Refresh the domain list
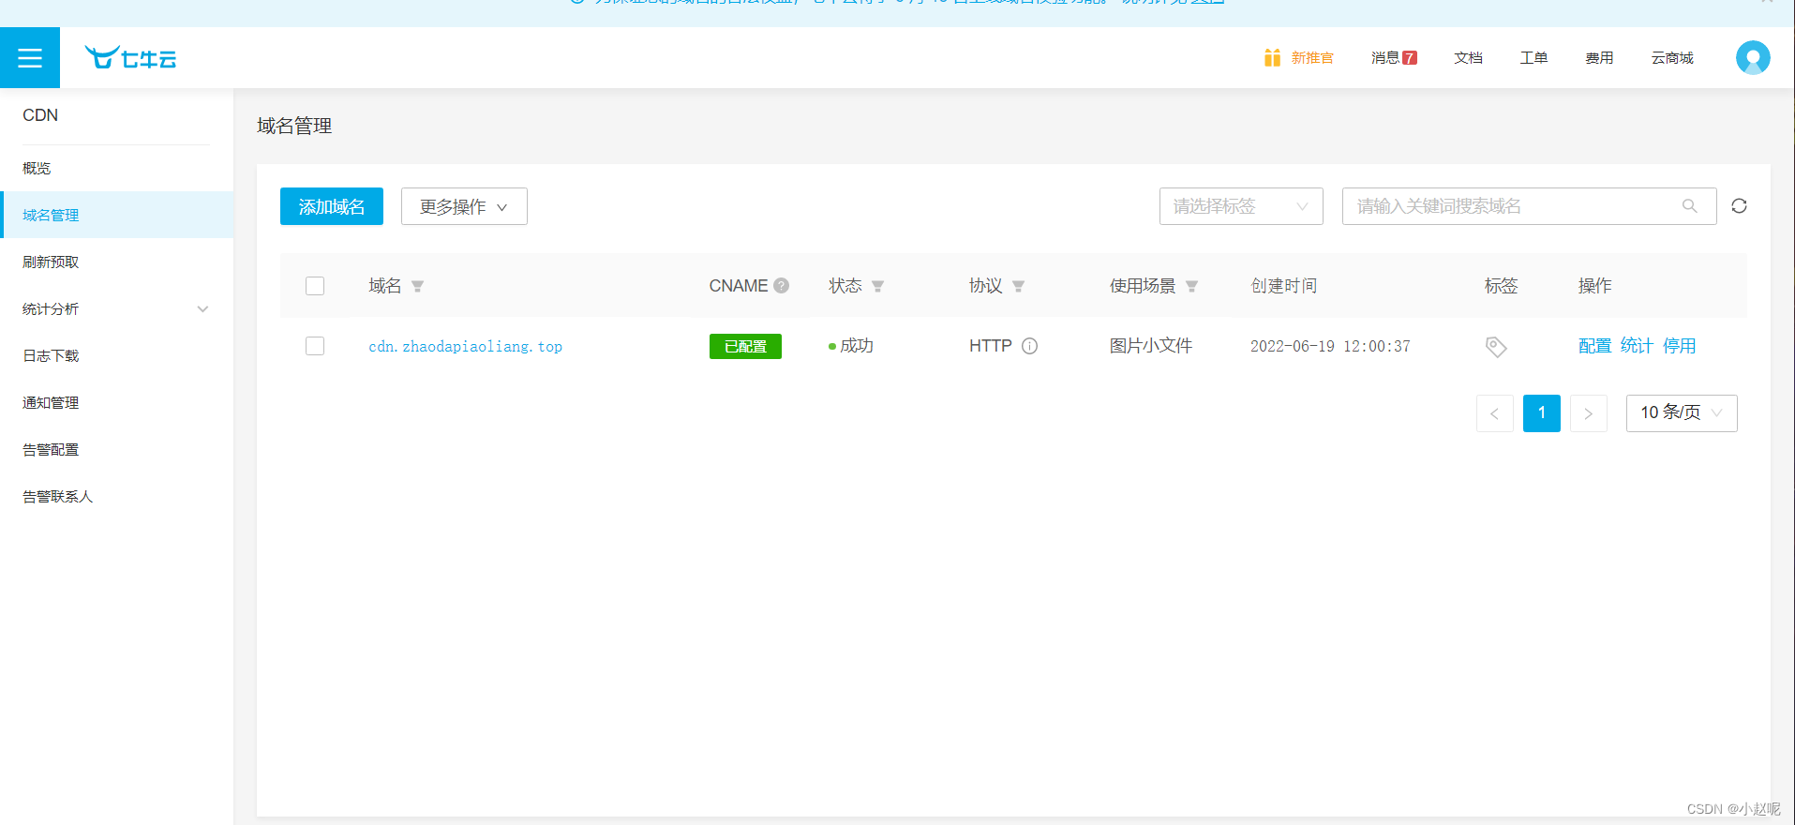The width and height of the screenshot is (1795, 825). tap(1739, 206)
